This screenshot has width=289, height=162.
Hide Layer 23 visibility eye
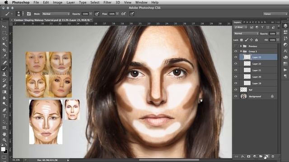click(236, 57)
